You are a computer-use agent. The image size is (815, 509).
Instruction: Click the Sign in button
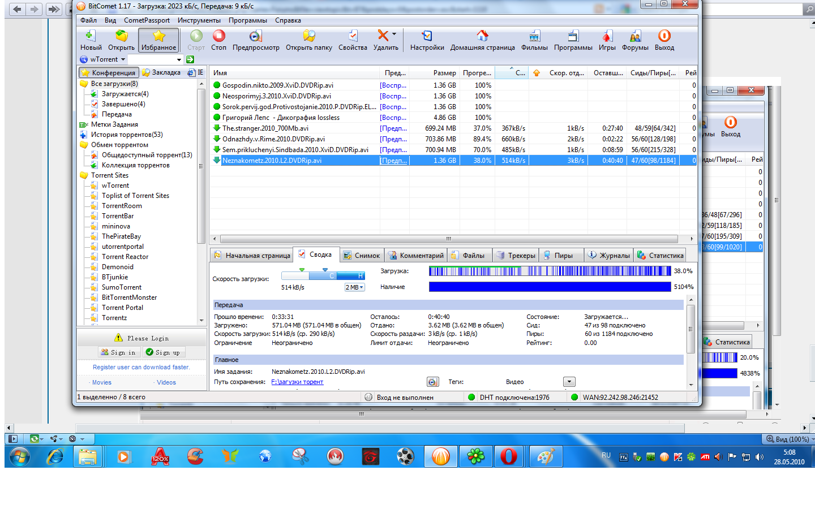(118, 352)
